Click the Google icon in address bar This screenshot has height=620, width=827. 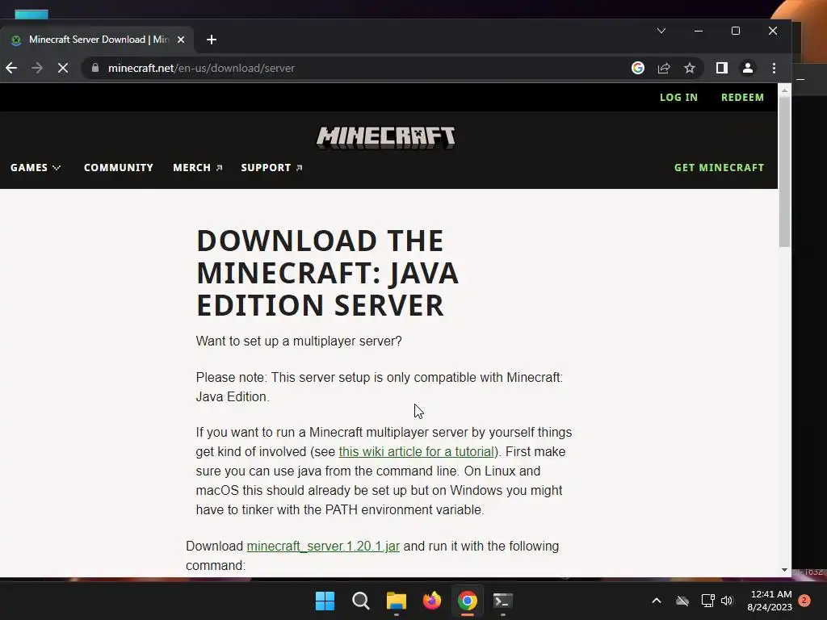click(x=638, y=68)
